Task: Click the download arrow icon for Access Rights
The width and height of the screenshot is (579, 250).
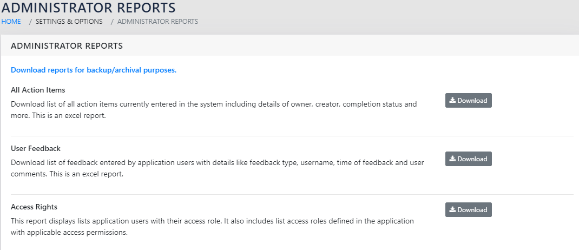Action: click(452, 210)
